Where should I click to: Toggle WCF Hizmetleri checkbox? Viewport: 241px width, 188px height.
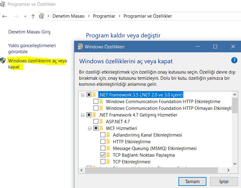pos(96,128)
